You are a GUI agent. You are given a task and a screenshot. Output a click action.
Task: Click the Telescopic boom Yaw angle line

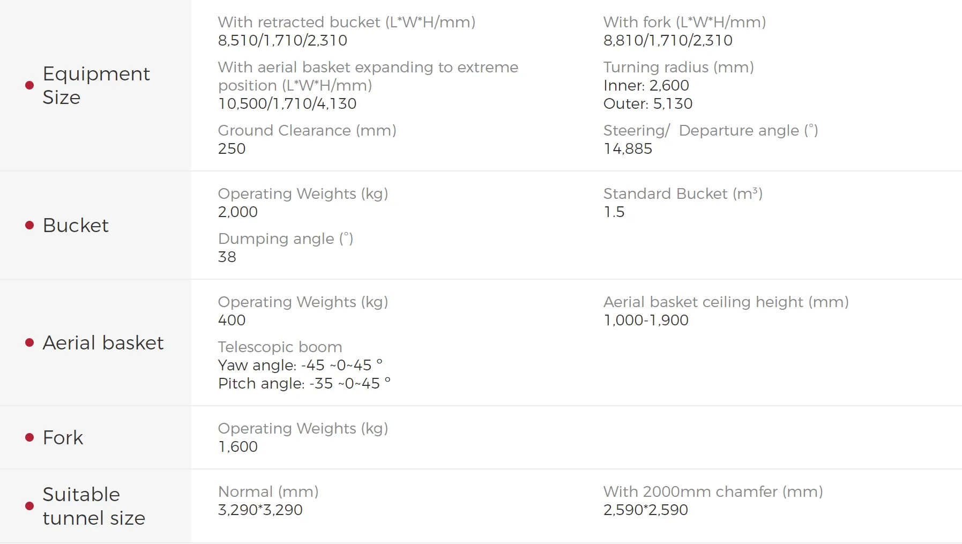[x=300, y=365]
